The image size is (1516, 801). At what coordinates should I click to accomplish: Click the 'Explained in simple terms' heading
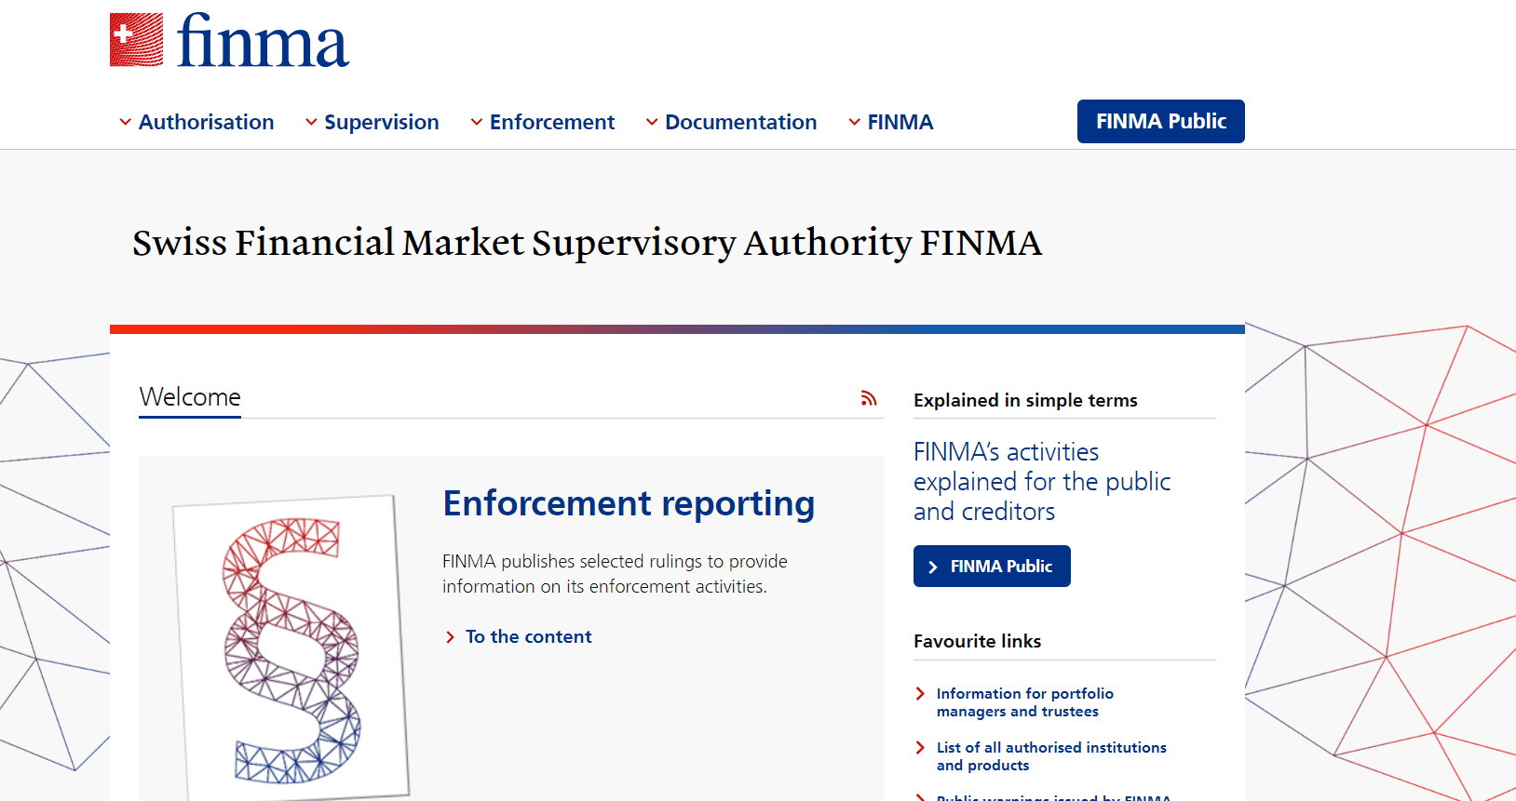click(x=1025, y=400)
